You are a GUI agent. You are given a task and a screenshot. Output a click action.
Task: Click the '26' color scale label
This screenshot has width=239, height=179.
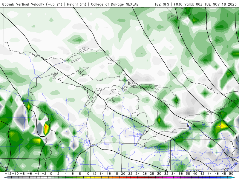click(145, 174)
